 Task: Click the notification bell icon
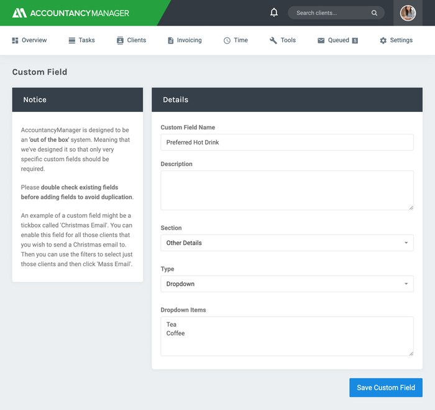[x=274, y=12]
